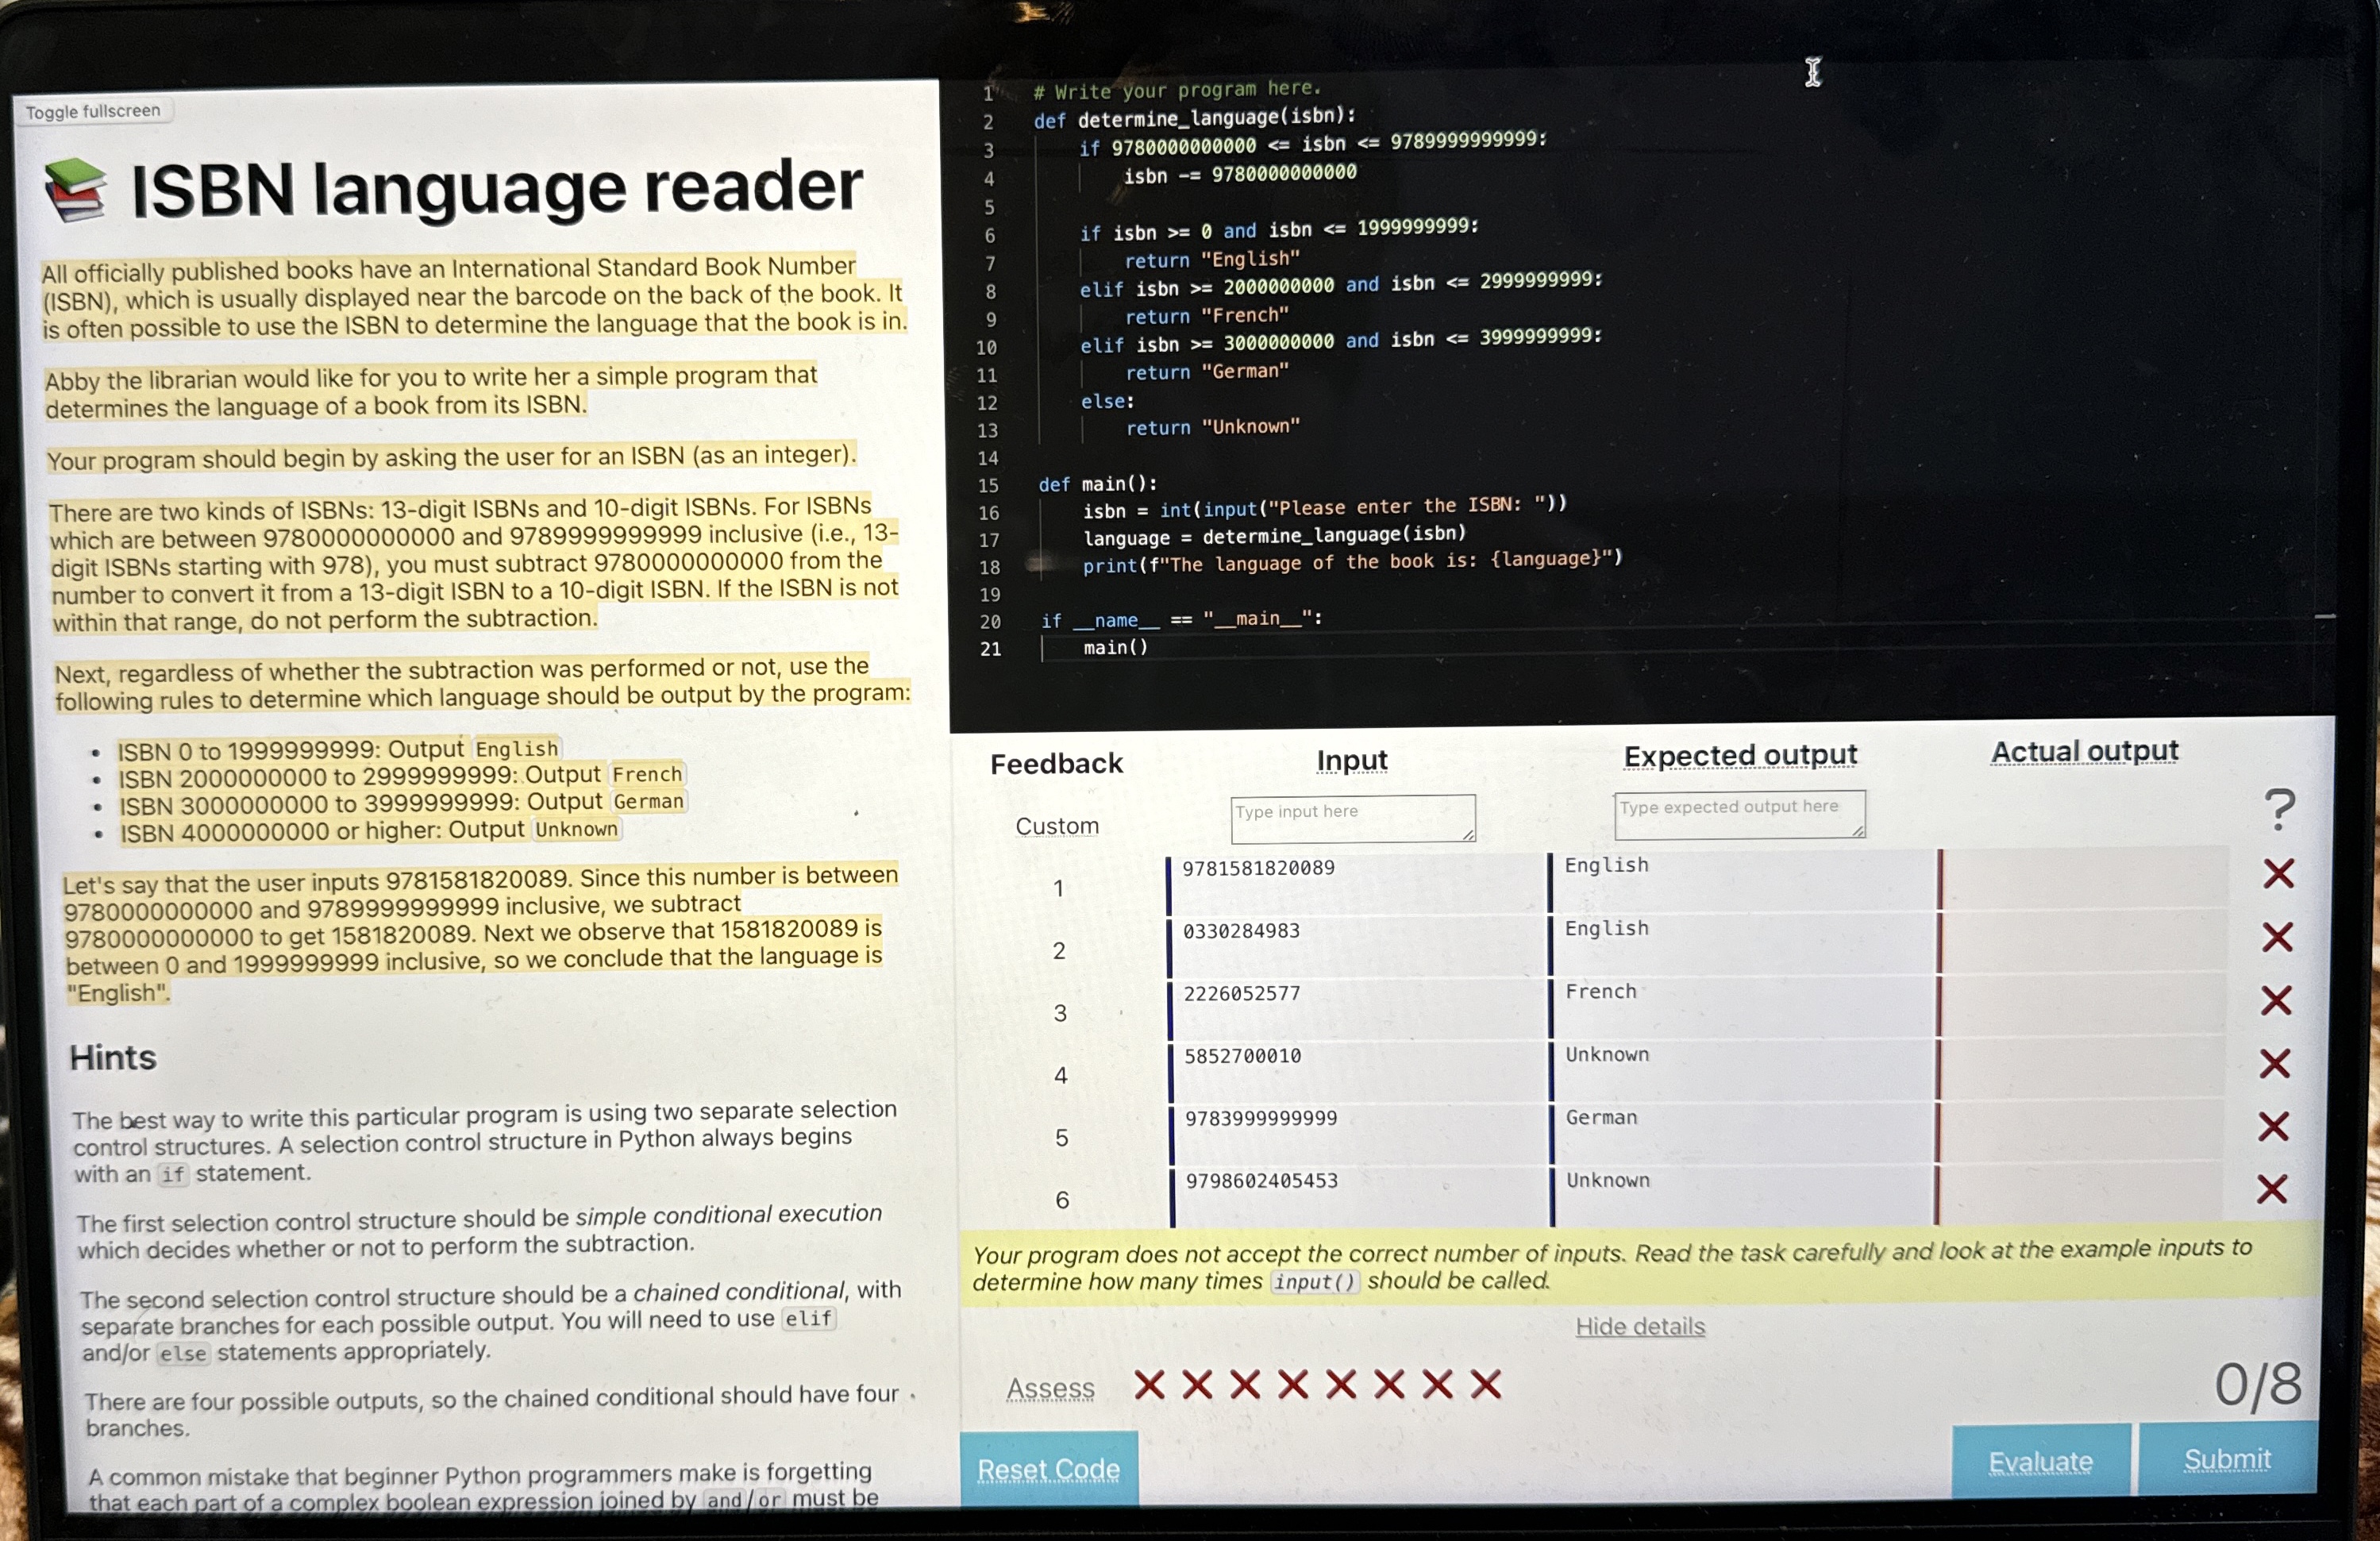This screenshot has height=1541, width=2380.
Task: Click the last Assess result X
Action: 1486,1384
